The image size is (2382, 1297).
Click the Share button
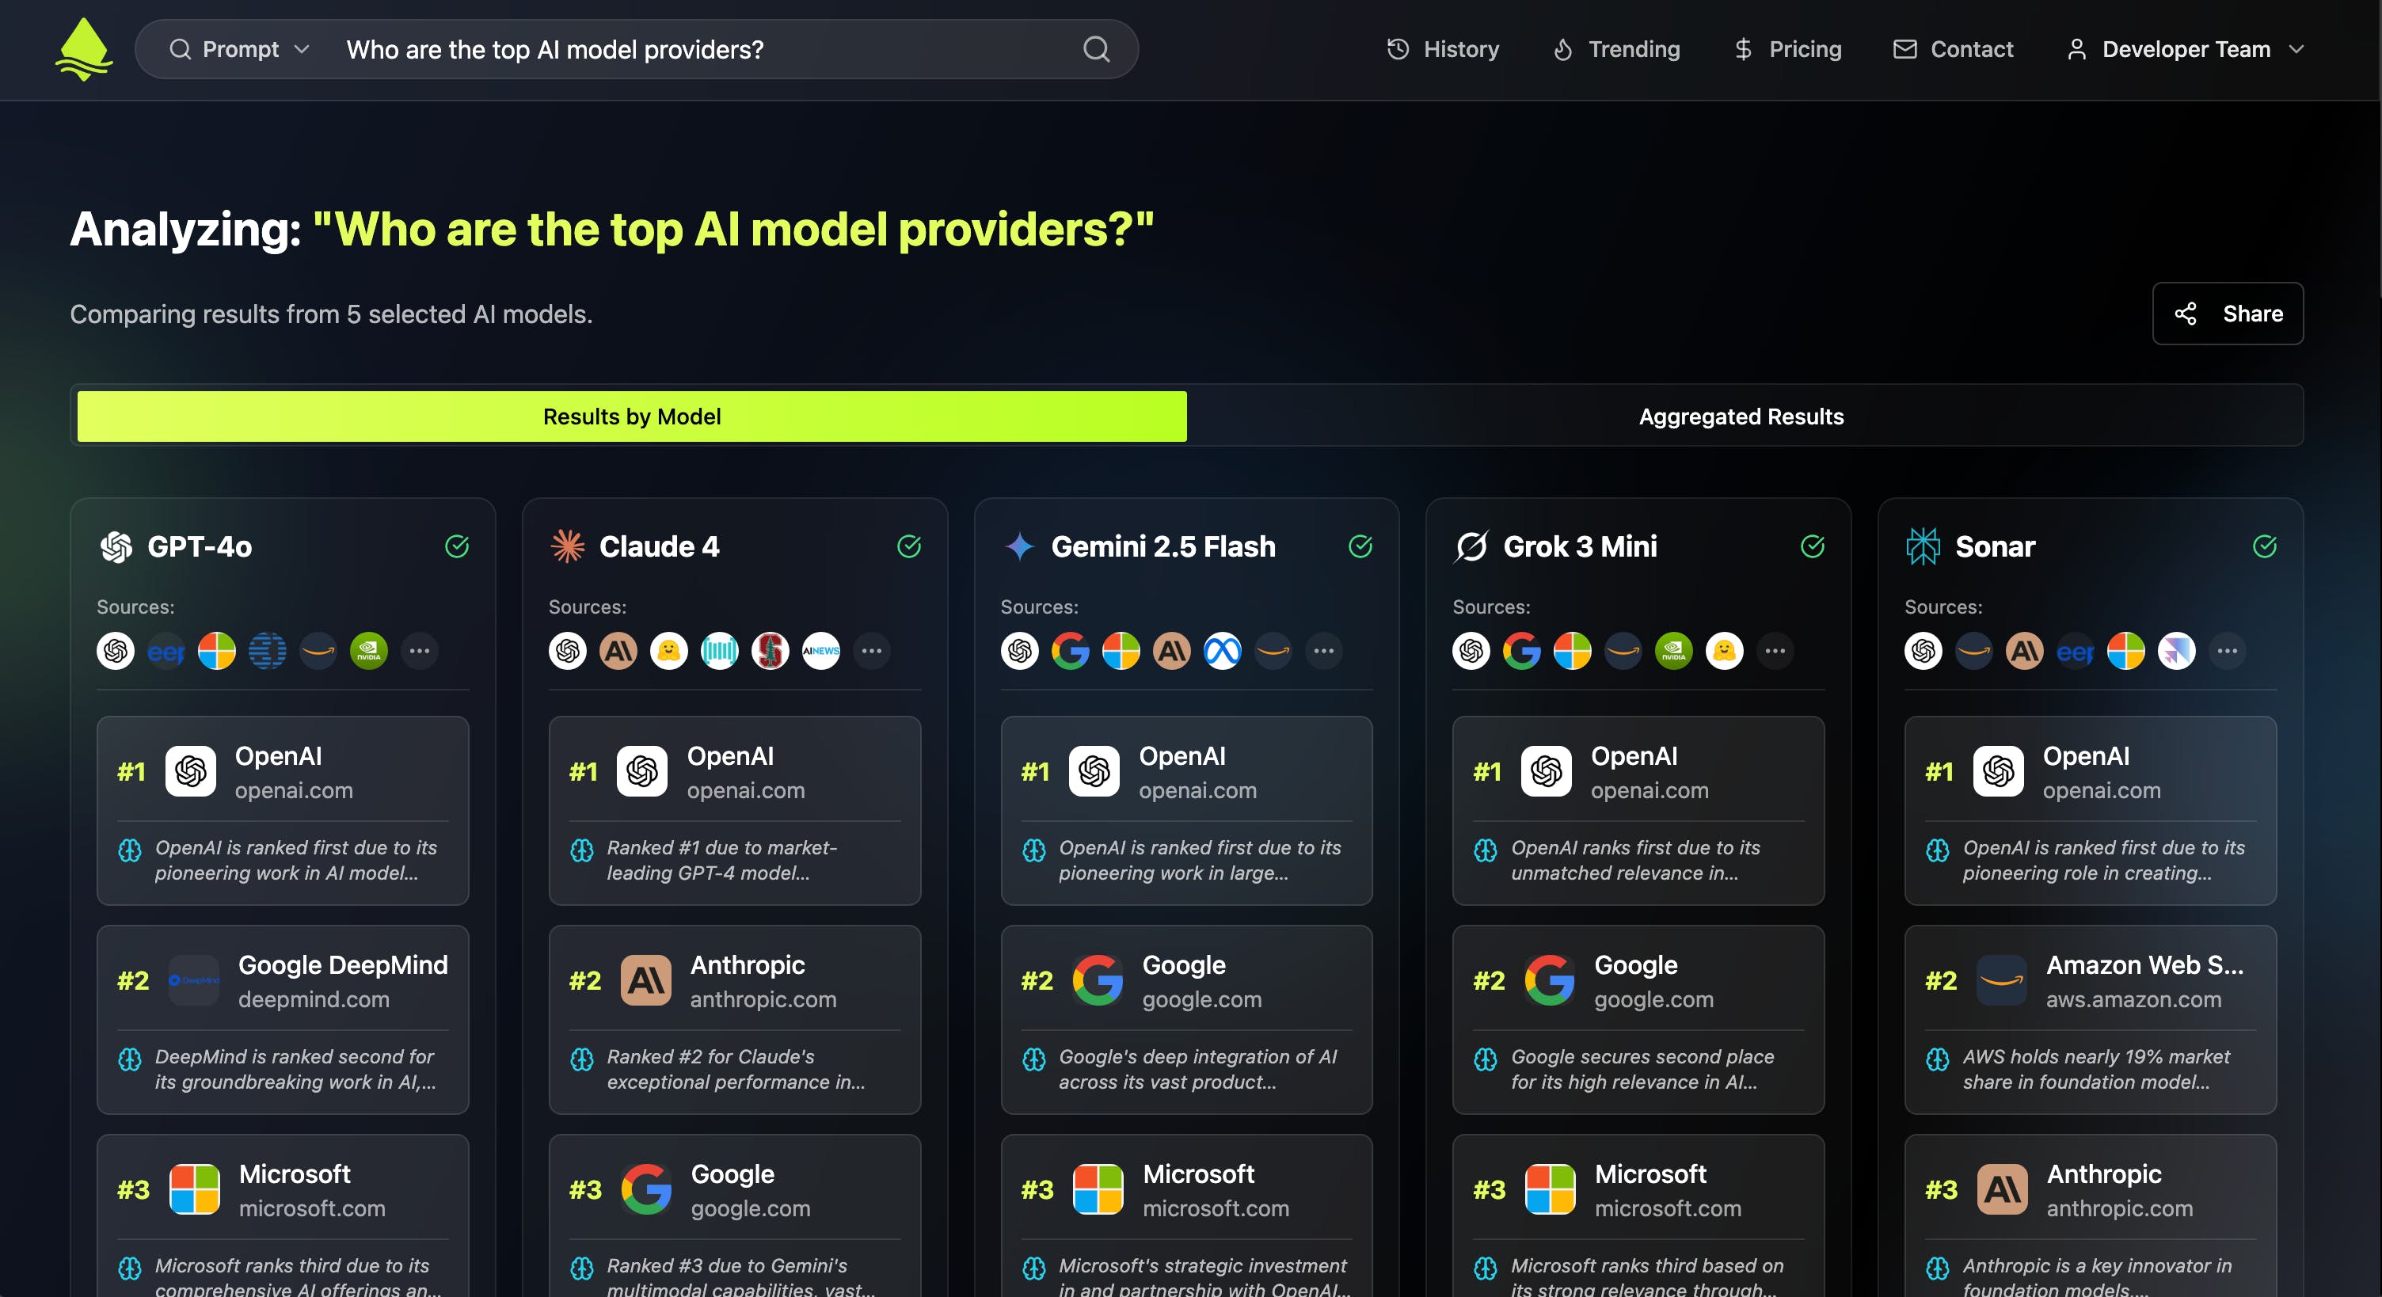click(x=2227, y=314)
